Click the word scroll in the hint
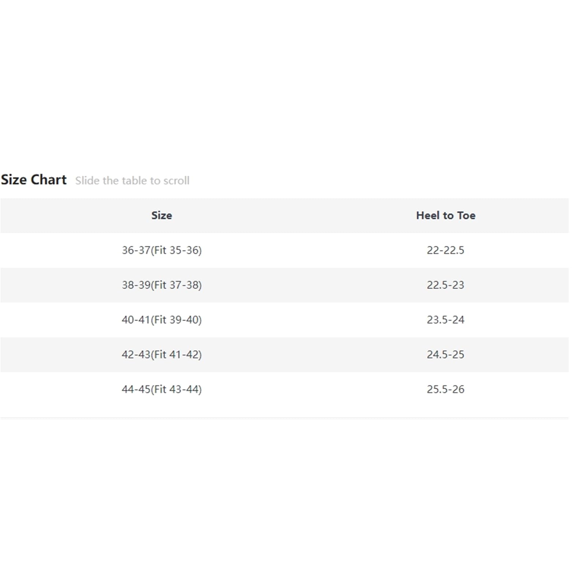 177,181
